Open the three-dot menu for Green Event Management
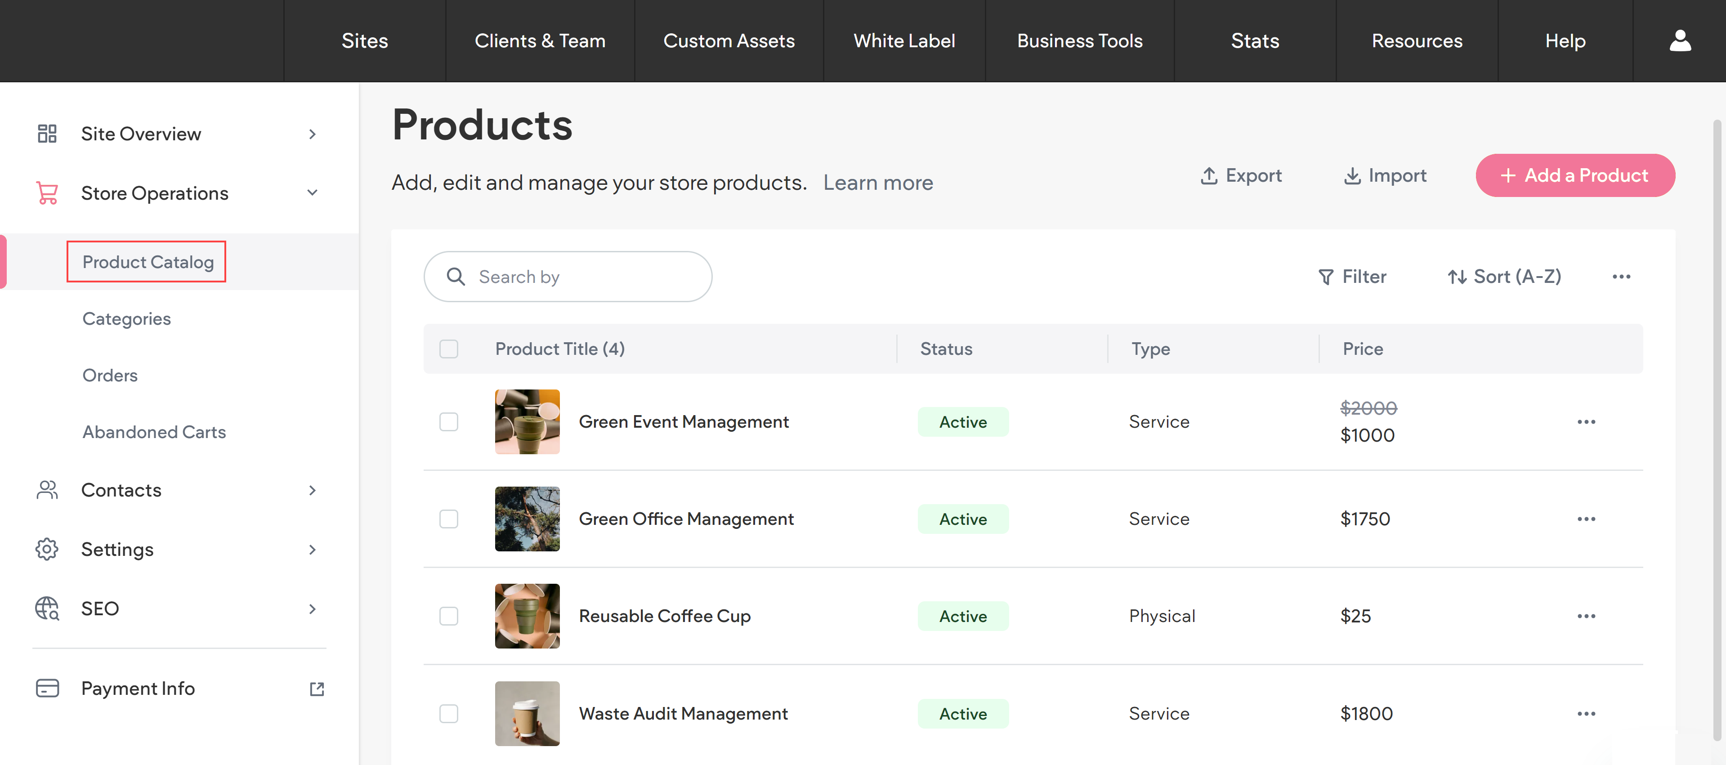This screenshot has width=1726, height=765. click(1587, 421)
